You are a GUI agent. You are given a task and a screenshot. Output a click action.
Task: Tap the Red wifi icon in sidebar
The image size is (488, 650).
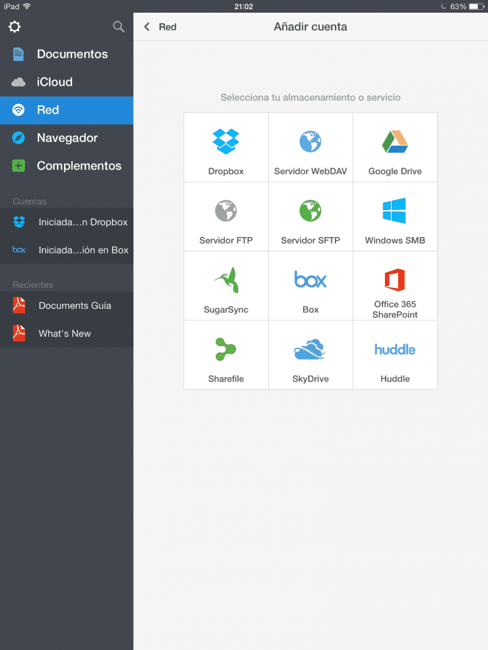click(18, 110)
